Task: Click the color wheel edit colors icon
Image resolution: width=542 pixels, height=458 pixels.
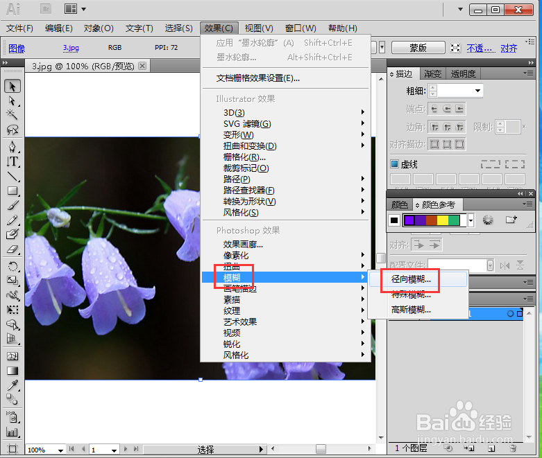Action: tap(488, 220)
